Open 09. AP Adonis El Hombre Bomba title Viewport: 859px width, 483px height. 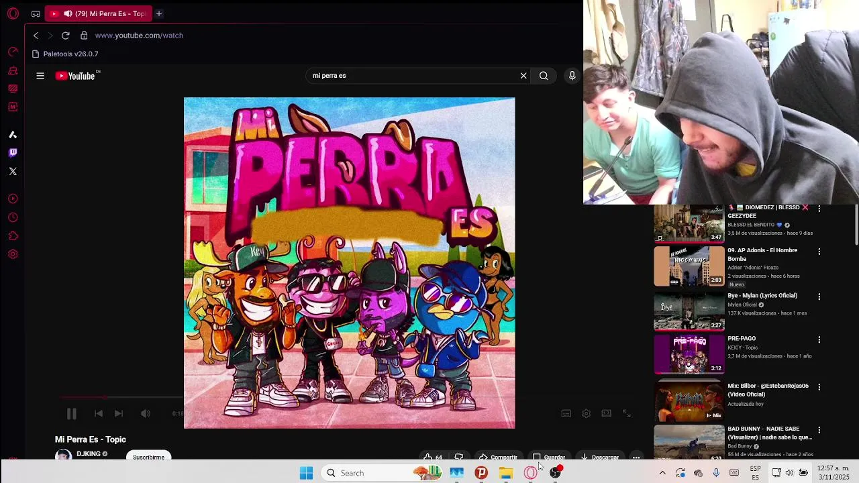click(x=762, y=254)
